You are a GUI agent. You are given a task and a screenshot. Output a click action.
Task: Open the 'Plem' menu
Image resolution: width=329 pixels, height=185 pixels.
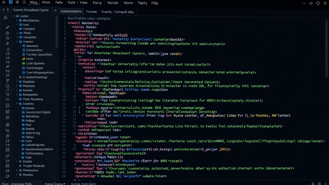tap(46, 3)
